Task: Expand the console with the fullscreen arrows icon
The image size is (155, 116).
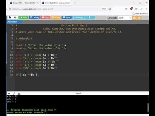Action: [x=14, y=94]
